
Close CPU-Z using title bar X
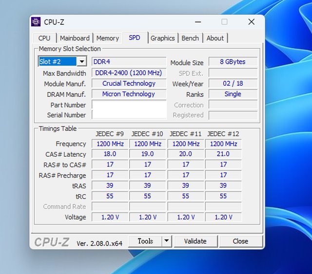point(251,22)
